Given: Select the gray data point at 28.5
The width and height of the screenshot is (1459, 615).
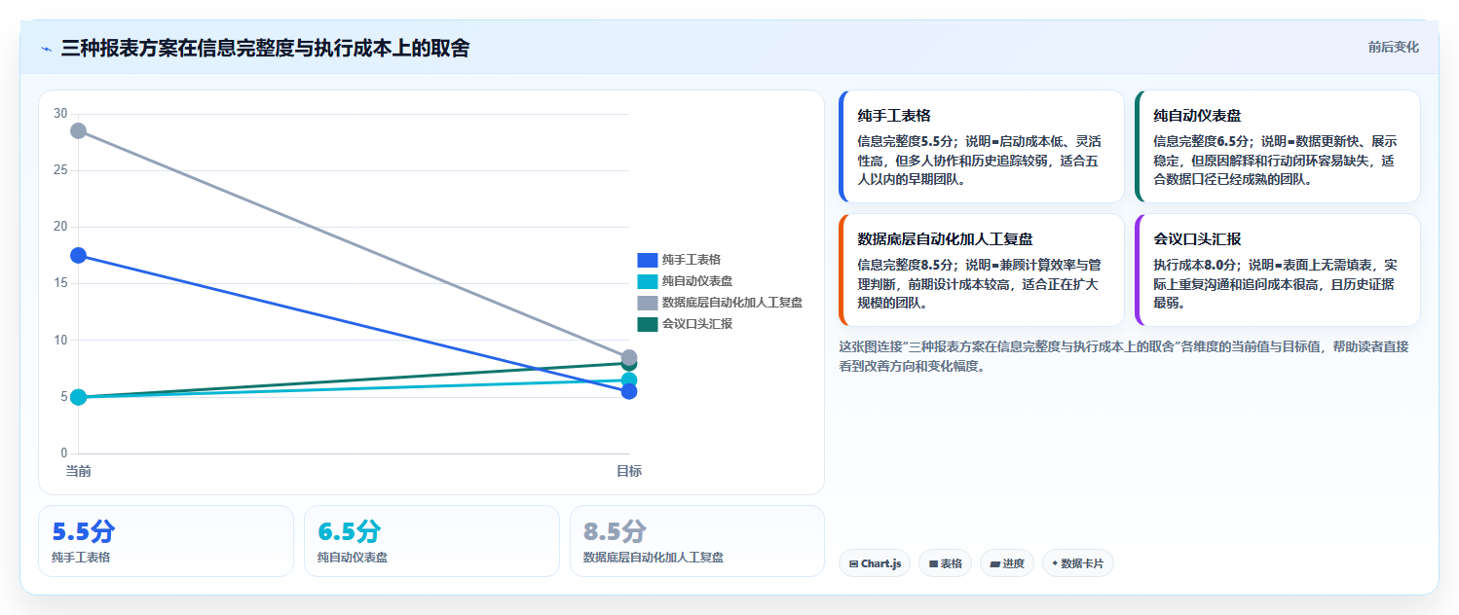Looking at the screenshot, I should pos(78,130).
